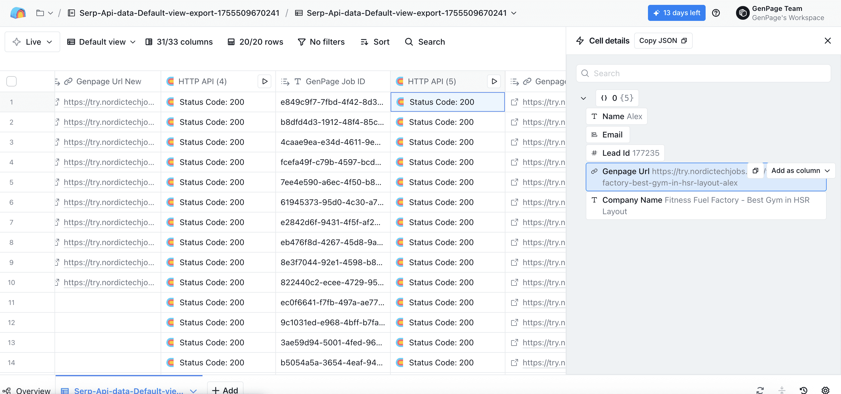Image resolution: width=841 pixels, height=394 pixels.
Task: Click the Copy JSON button
Action: (663, 41)
